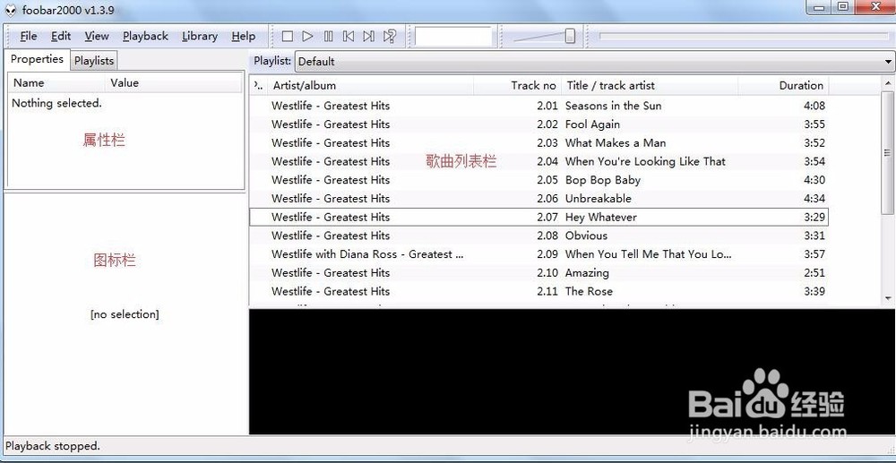This screenshot has height=463, width=896.
Task: Click the Name column header in Properties
Action: [57, 83]
